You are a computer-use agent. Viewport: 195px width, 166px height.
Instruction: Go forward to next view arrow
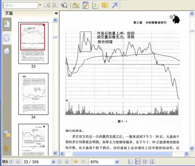click(x=83, y=161)
